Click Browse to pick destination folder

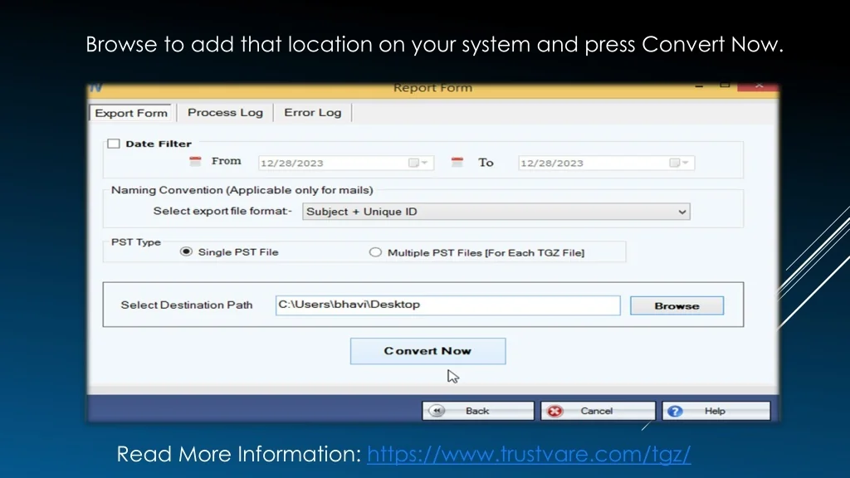pos(677,305)
